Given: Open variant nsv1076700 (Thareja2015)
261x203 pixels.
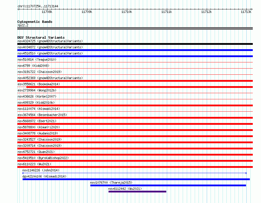Looking at the screenshot, I should click(111, 182).
